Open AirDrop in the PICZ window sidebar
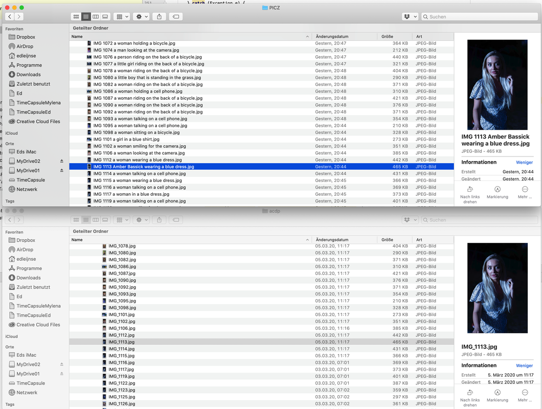This screenshot has width=542, height=409. (x=25, y=47)
